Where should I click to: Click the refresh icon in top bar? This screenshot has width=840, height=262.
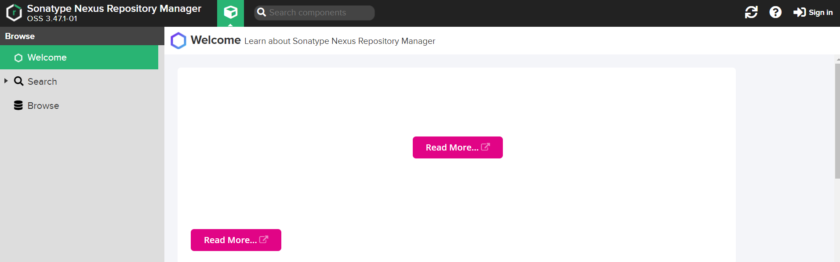(751, 12)
